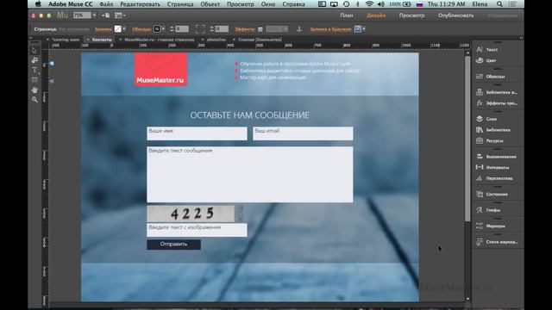Viewport: 552px width, 310px height.
Task: Click the fill color swatch
Action: (117, 29)
